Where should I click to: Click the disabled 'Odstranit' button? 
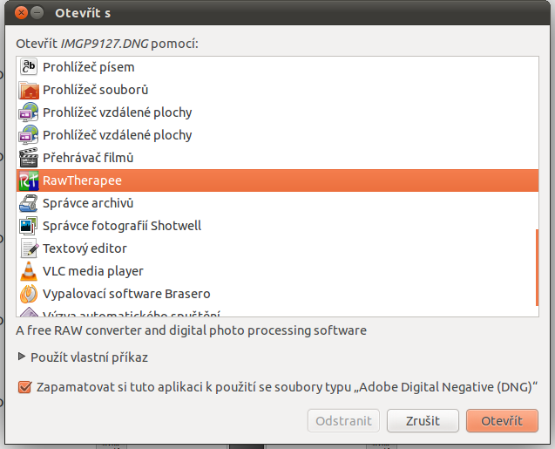click(343, 421)
